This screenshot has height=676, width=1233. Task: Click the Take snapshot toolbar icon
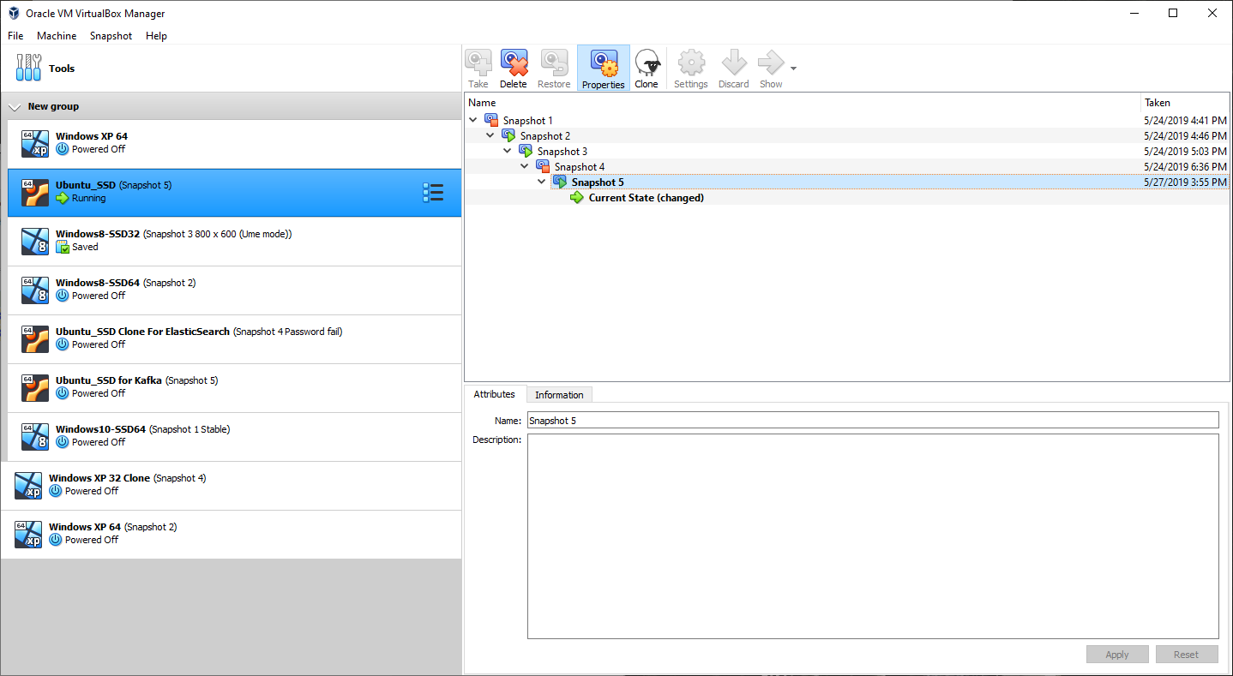(478, 63)
